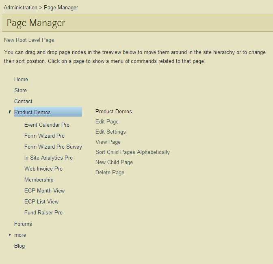Click the Page Manager breadcrumb link
This screenshot has width=273, height=264.
(61, 8)
